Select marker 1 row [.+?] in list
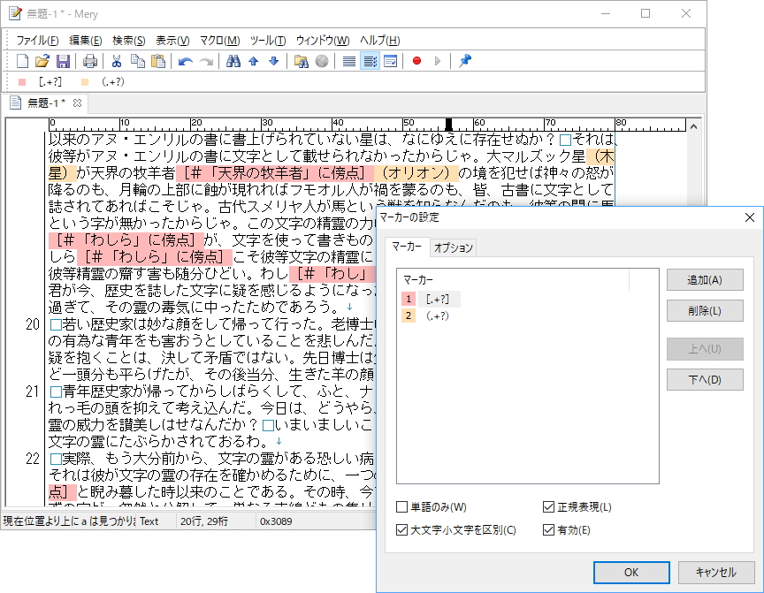764x593 pixels. [437, 299]
